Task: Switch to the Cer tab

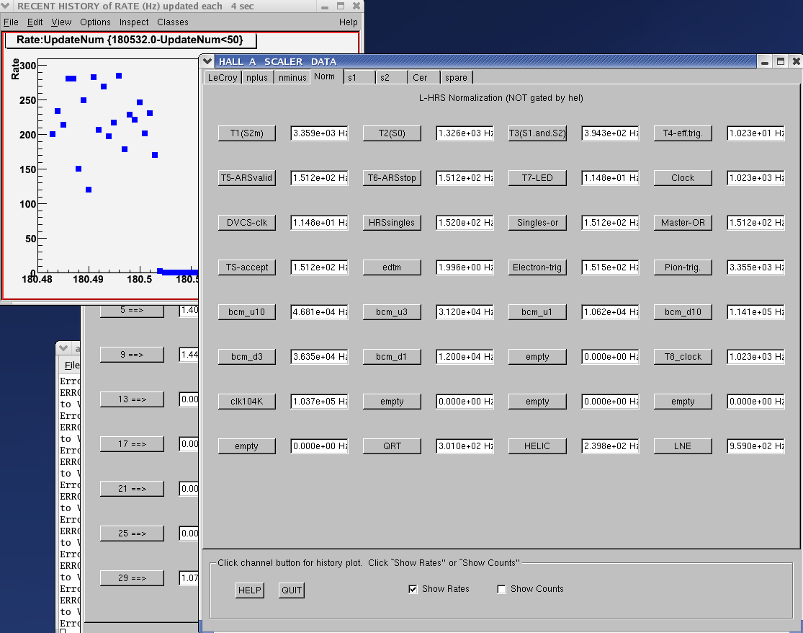Action: [x=423, y=77]
